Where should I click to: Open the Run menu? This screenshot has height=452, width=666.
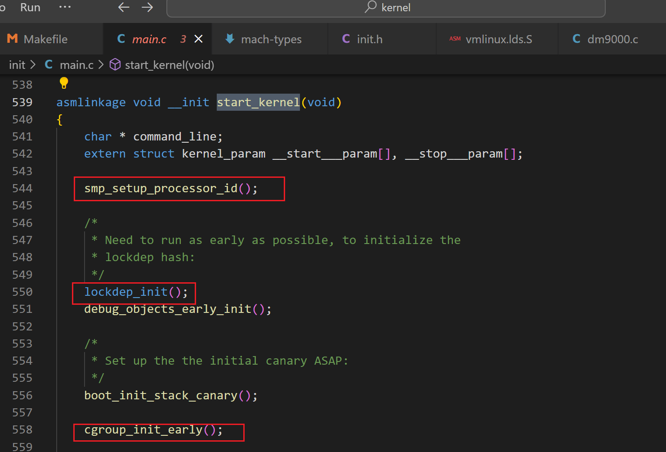tap(30, 8)
